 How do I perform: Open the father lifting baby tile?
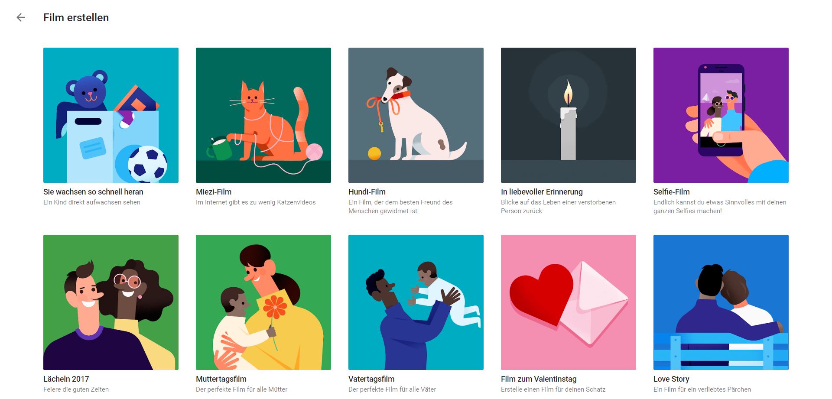(x=416, y=302)
